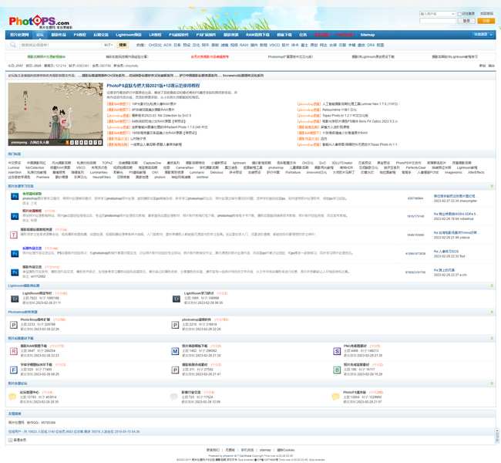Image resolution: width=501 pixels, height=463 pixels.
Task: Click the 搜索 search button
Action: coord(123,45)
